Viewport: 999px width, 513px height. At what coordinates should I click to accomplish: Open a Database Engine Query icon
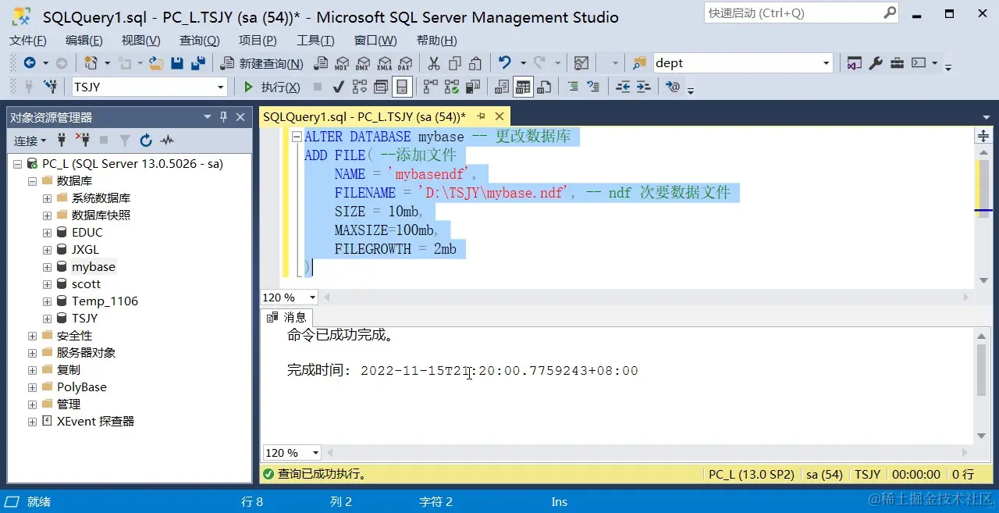(321, 63)
